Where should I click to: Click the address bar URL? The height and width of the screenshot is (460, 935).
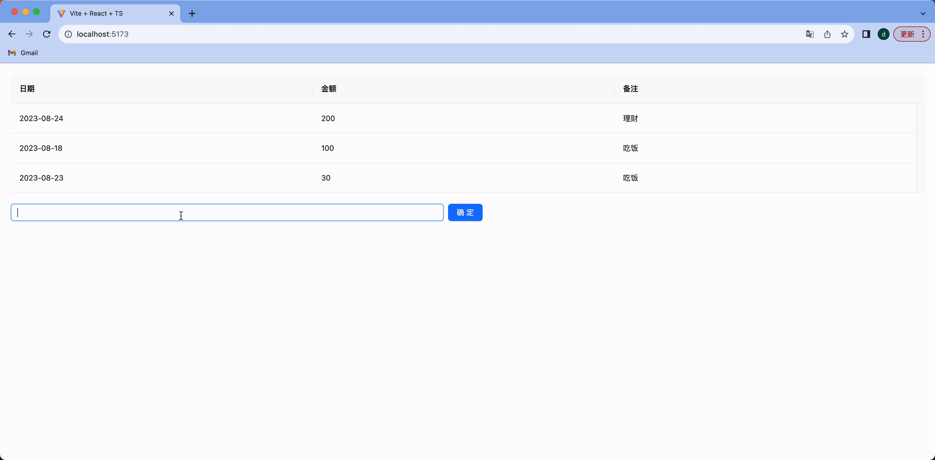(x=103, y=34)
